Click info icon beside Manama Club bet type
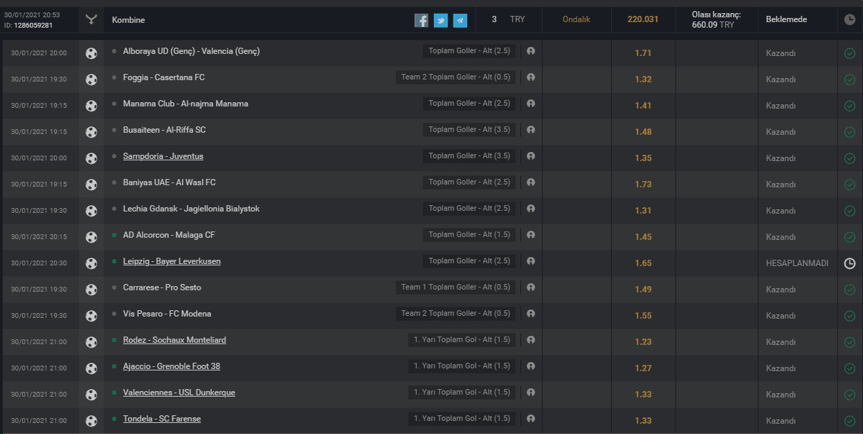Screen dimensions: 863x434 (x=531, y=104)
